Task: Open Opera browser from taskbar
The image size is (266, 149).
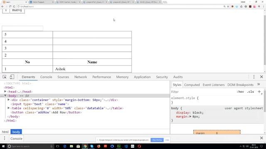Action: pos(139,146)
